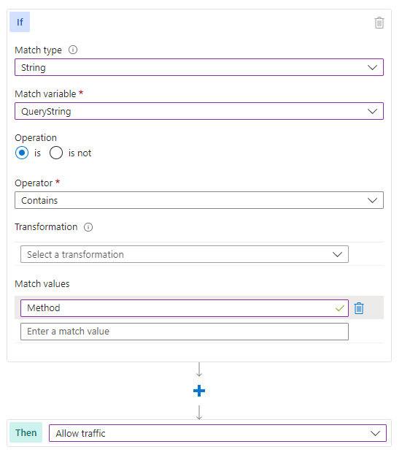Open the Match variable QueryString dropdown
This screenshot has width=402, height=455.
pyautogui.click(x=199, y=111)
